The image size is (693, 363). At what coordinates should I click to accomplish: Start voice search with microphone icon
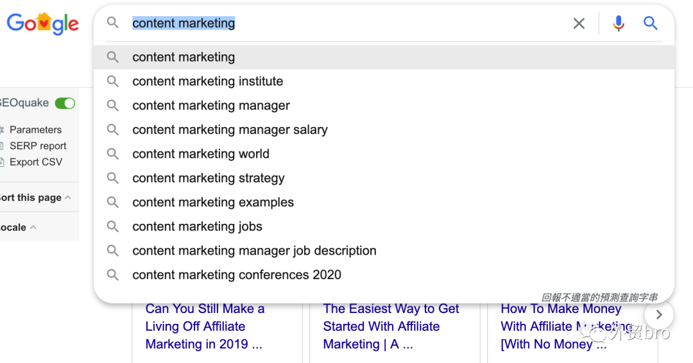pyautogui.click(x=618, y=24)
